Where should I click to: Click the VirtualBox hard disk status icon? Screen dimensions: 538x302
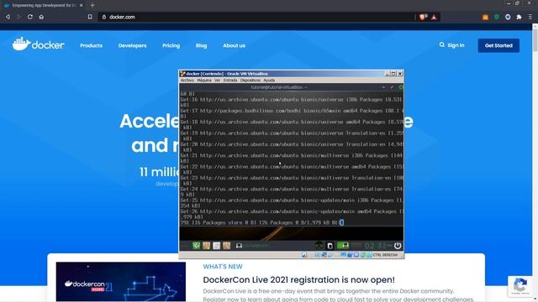click(x=304, y=255)
